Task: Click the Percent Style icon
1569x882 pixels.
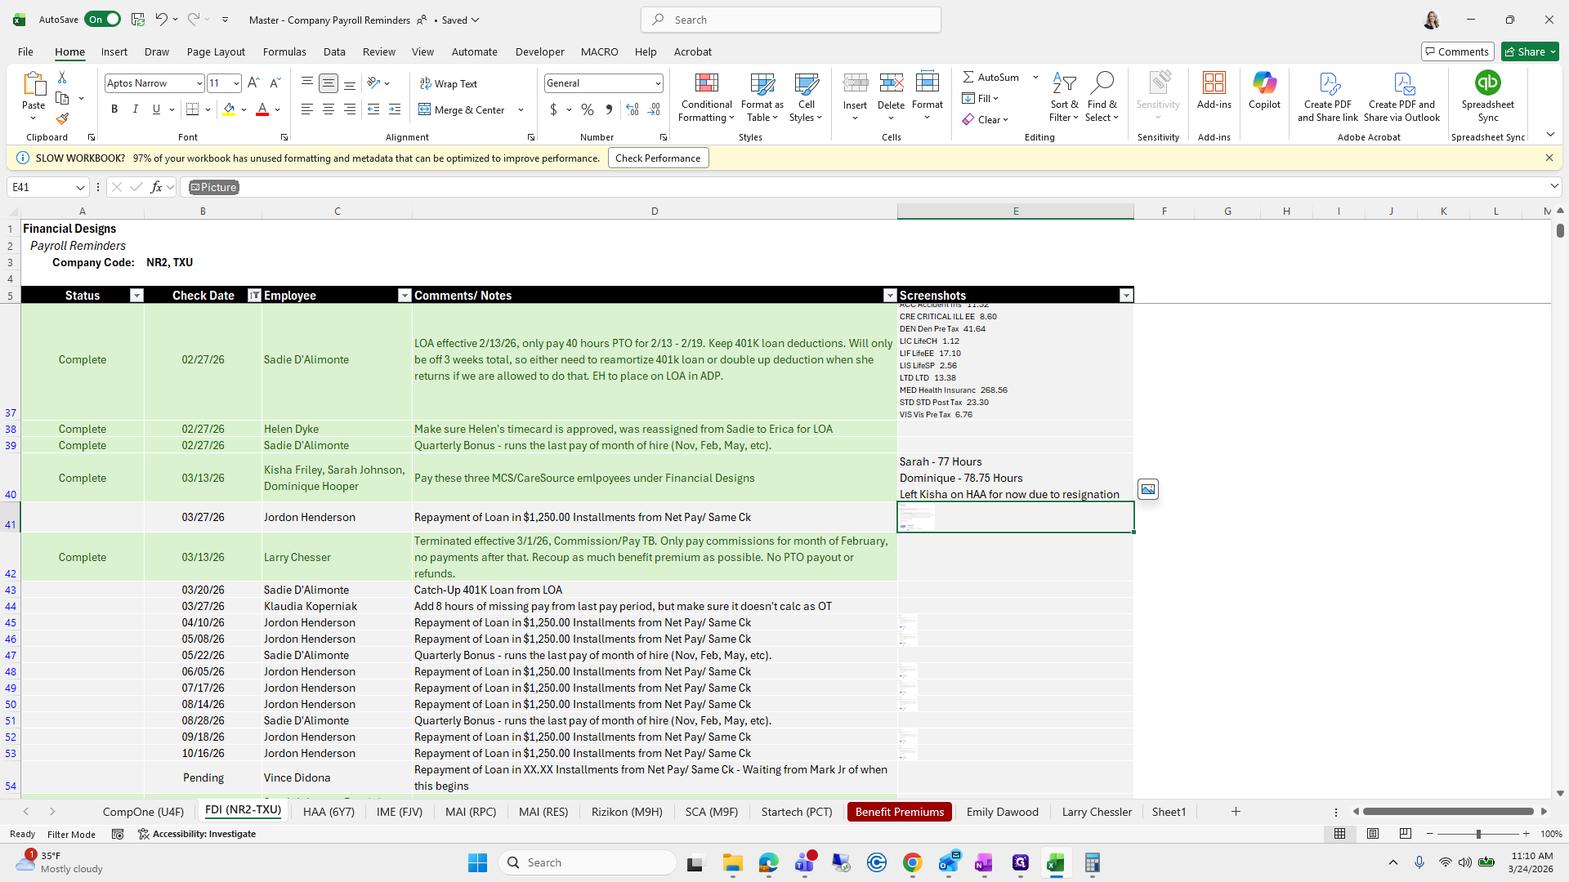Action: tap(587, 109)
